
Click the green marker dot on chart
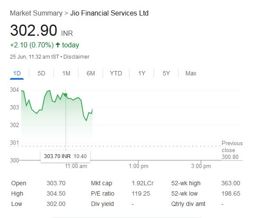[x=66, y=95]
